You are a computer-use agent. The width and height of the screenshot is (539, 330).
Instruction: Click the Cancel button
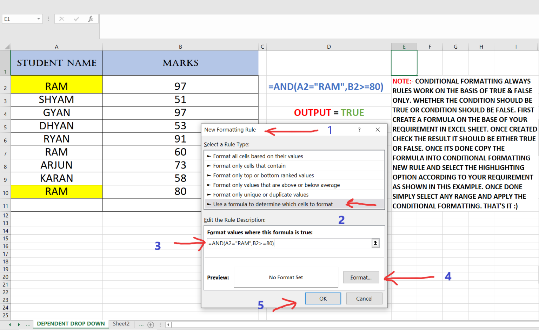tap(364, 298)
